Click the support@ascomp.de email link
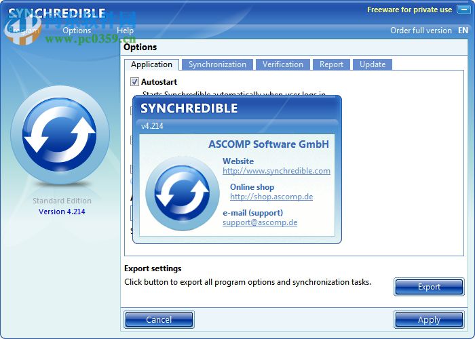Screen dimensions: 475x339 point(260,222)
